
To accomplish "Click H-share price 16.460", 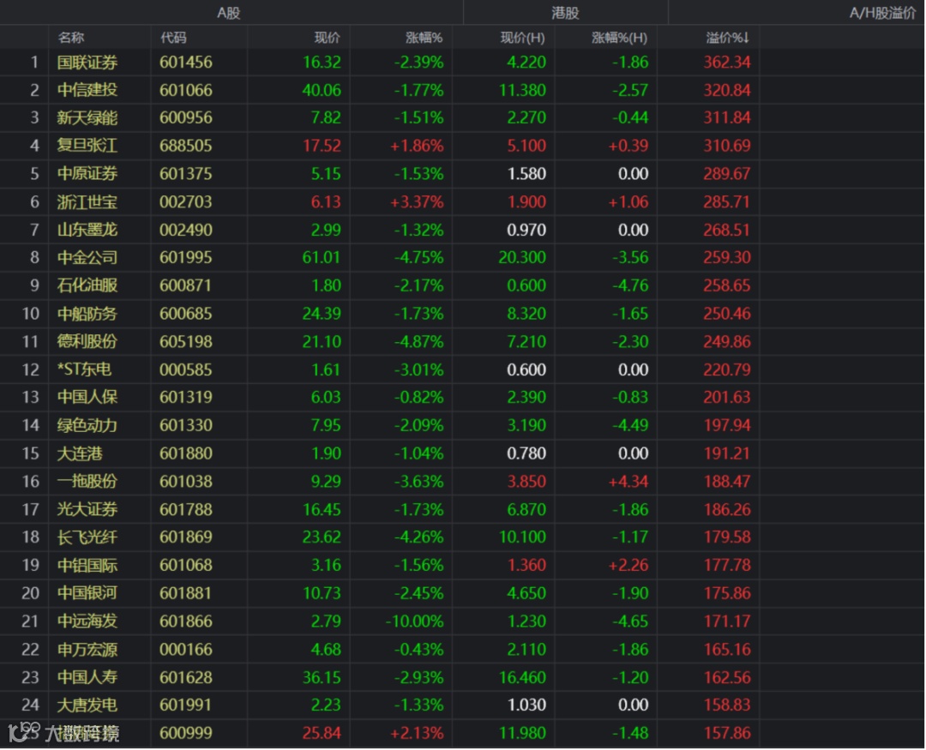I will [x=523, y=677].
